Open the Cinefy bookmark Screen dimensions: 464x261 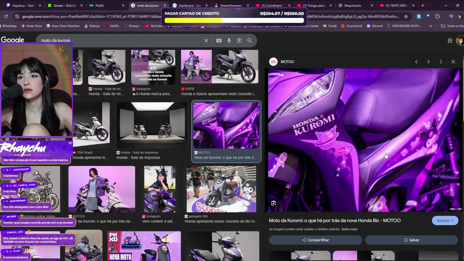330,26
